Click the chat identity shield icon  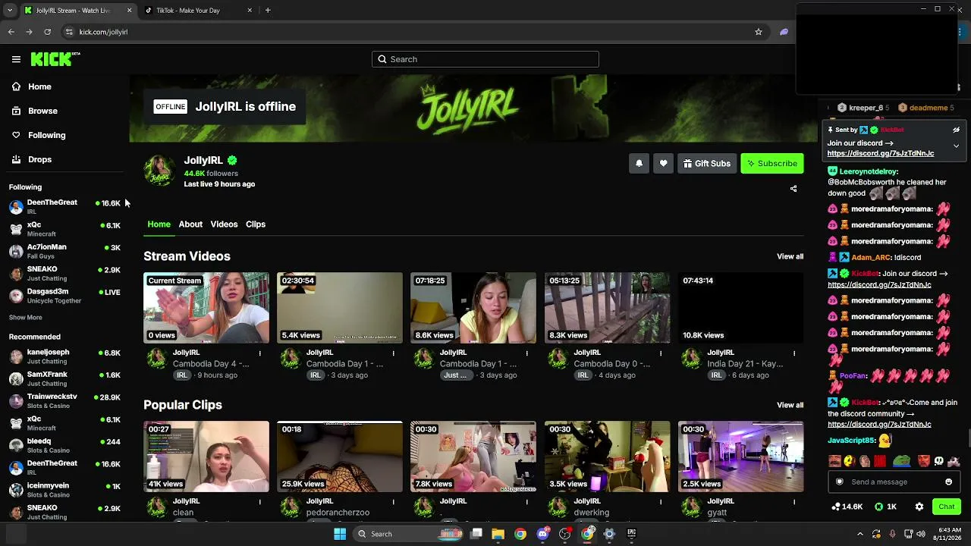(839, 482)
